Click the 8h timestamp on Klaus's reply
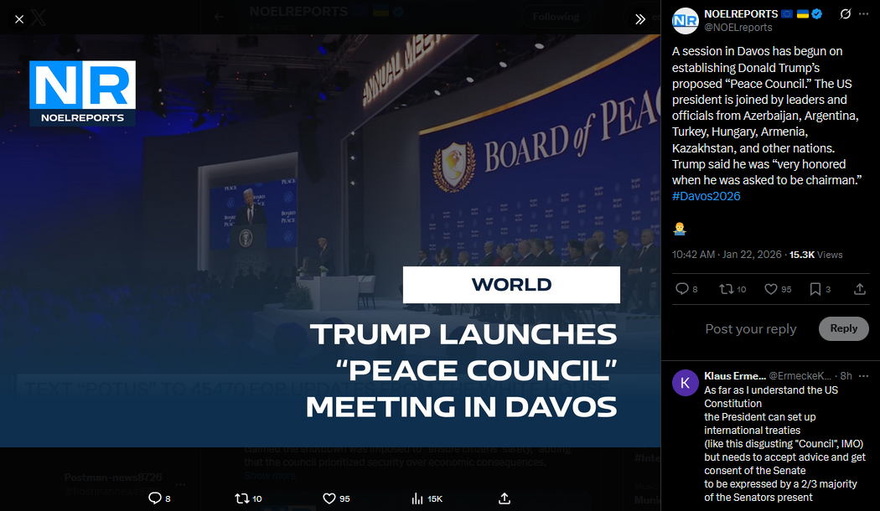The height and width of the screenshot is (511, 880). 846,376
